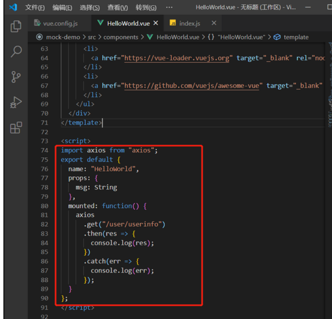The image size is (332, 319).
Task: Place cursor on the <script> opening tag
Action: [76, 141]
